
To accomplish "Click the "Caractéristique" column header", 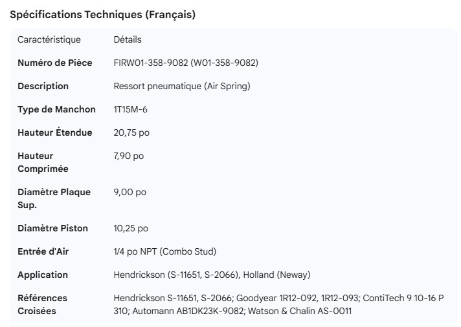I will 49,39.
